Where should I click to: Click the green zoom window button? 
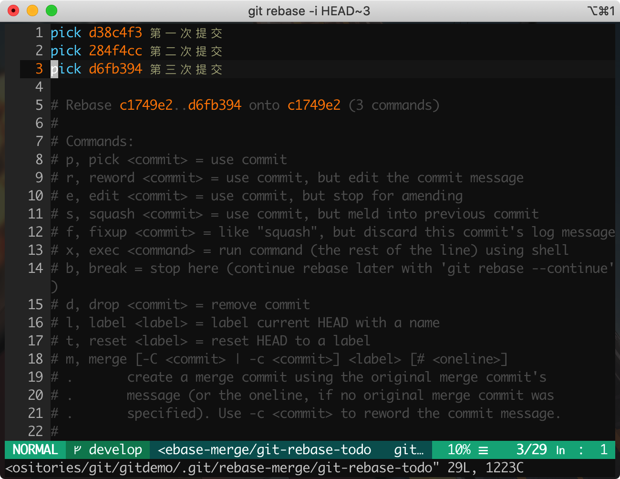point(52,10)
